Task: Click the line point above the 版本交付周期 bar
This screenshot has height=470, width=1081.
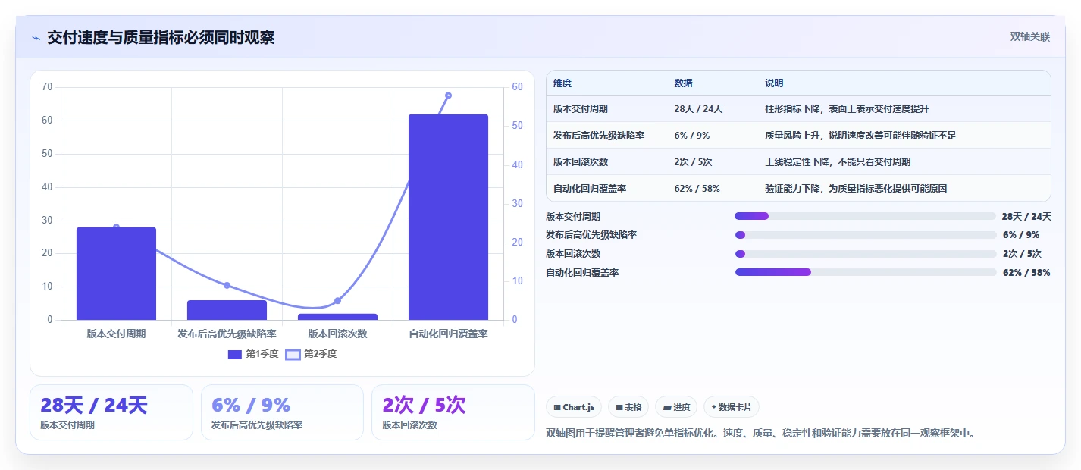Action: 116,227
